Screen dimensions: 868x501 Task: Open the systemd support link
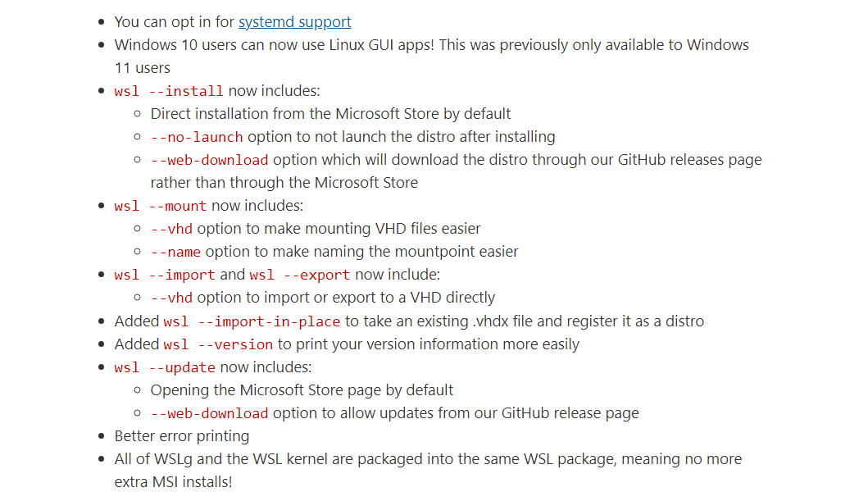295,22
